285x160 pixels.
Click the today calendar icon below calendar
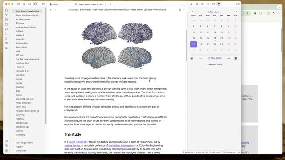(236, 58)
